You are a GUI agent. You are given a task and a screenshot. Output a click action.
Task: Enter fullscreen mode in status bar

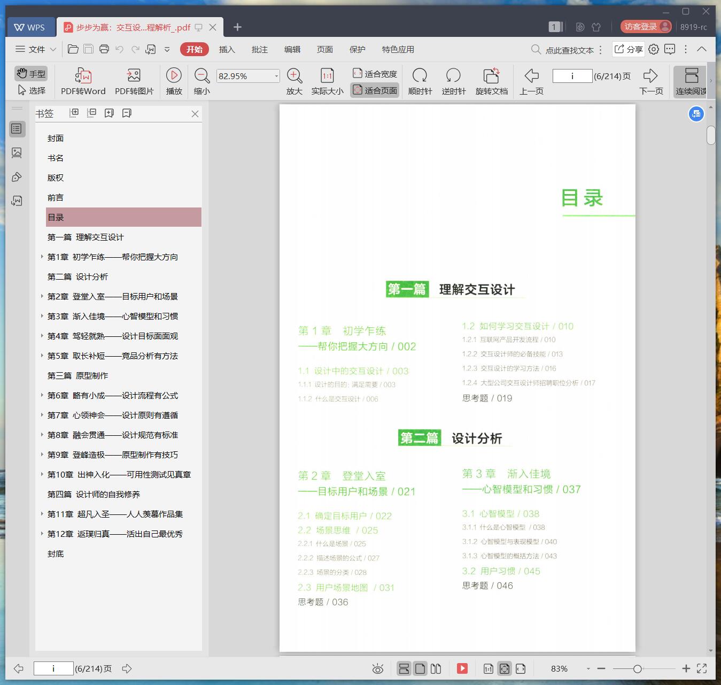(x=702, y=668)
